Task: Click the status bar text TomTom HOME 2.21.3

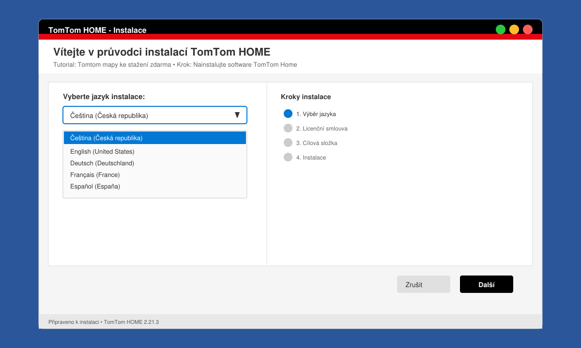Action: pyautogui.click(x=131, y=322)
